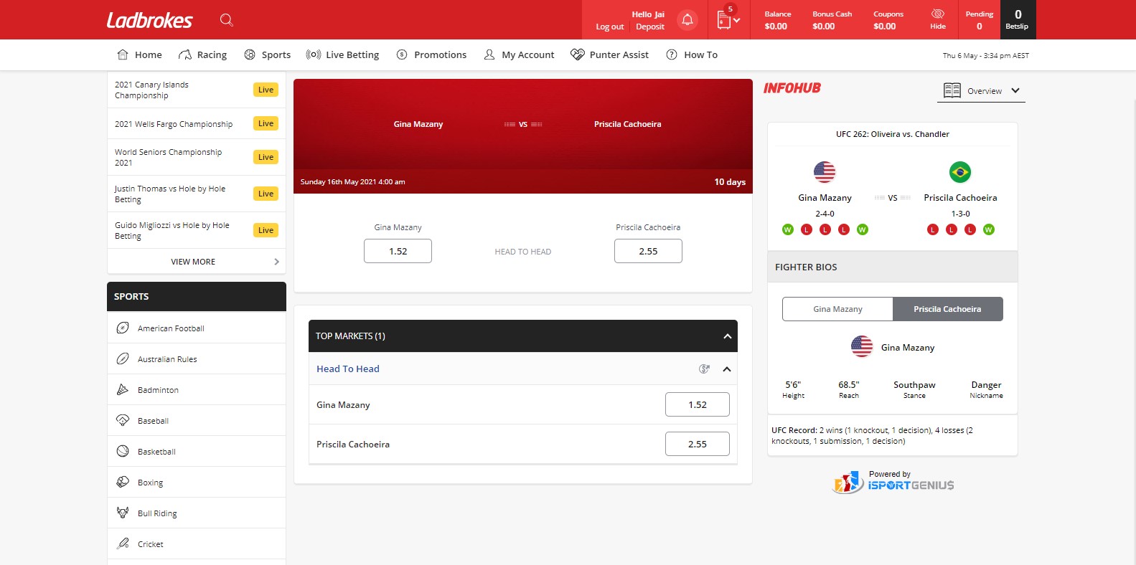1136x565 pixels.
Task: Click the UFC 262: Oliveira vs. Chandler title
Action: [892, 134]
